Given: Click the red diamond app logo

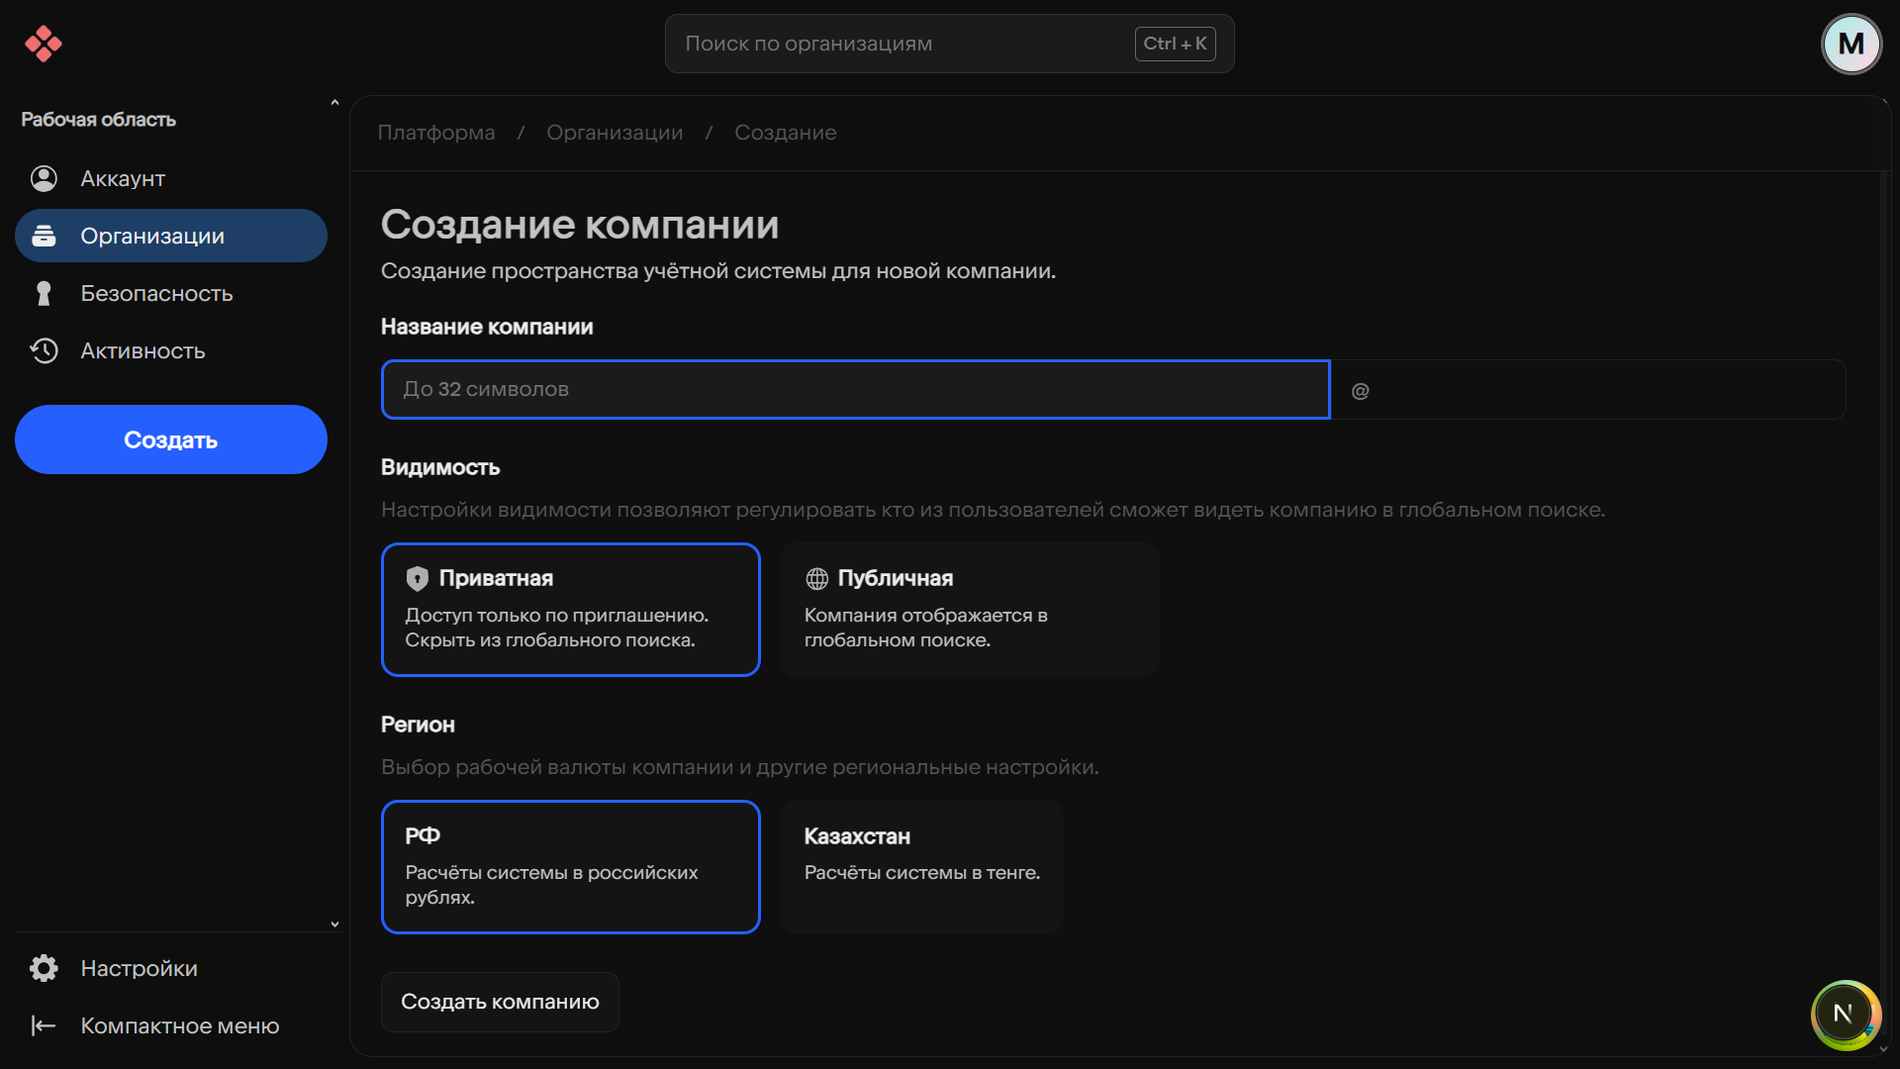Looking at the screenshot, I should [x=44, y=44].
